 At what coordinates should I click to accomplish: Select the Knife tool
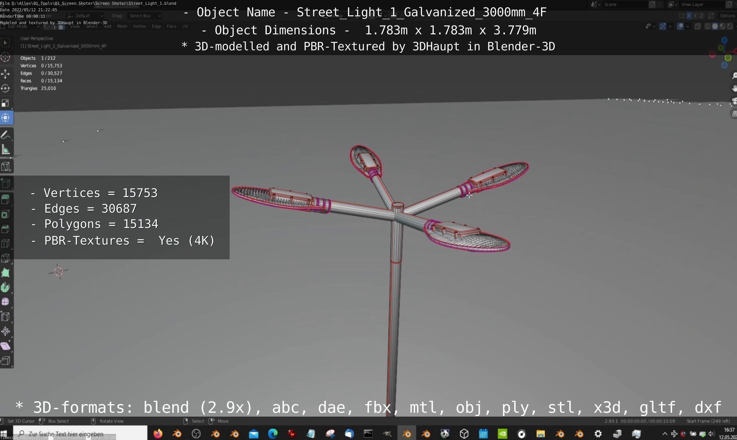(5, 258)
